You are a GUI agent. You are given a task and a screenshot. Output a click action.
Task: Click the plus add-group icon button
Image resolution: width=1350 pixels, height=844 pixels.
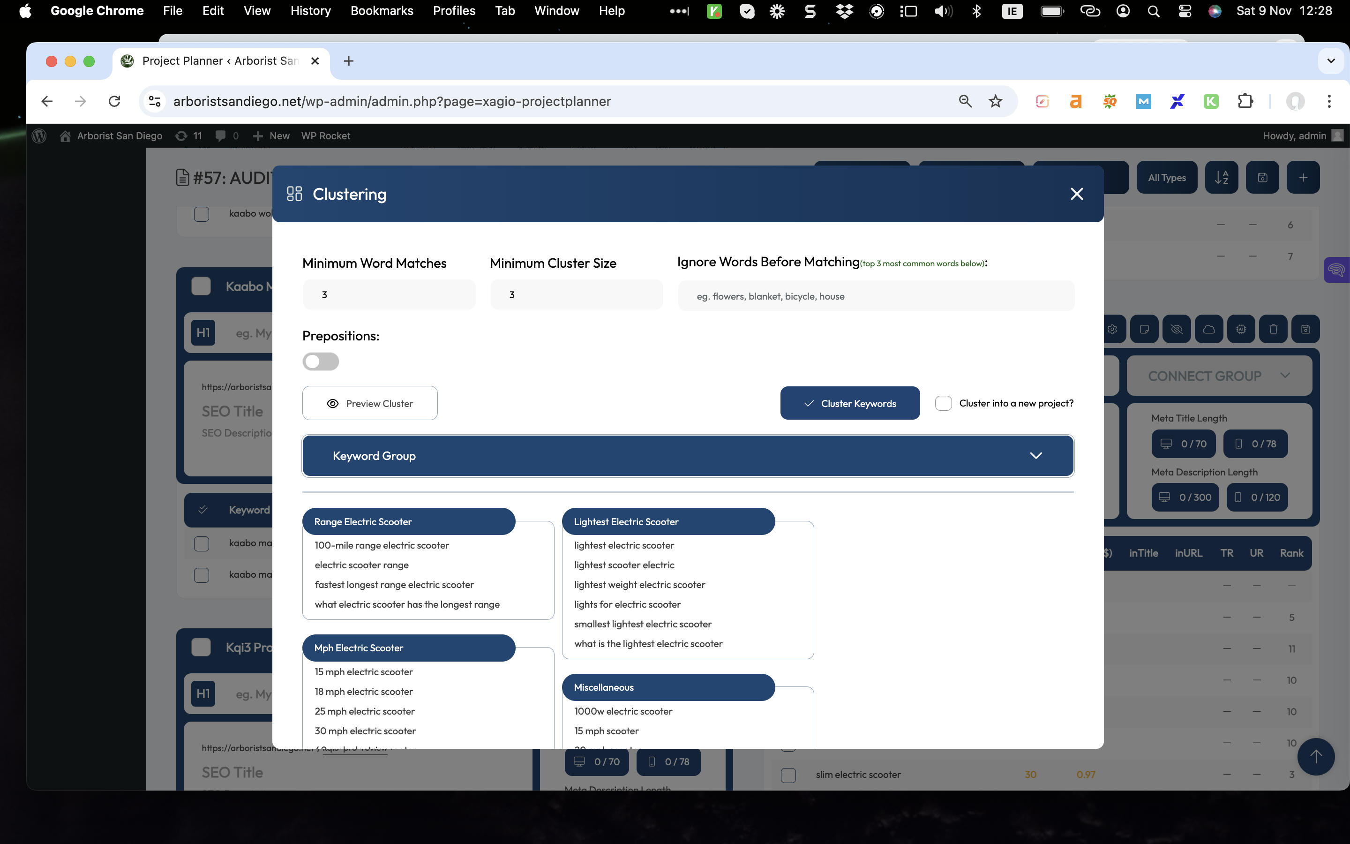click(x=1303, y=178)
